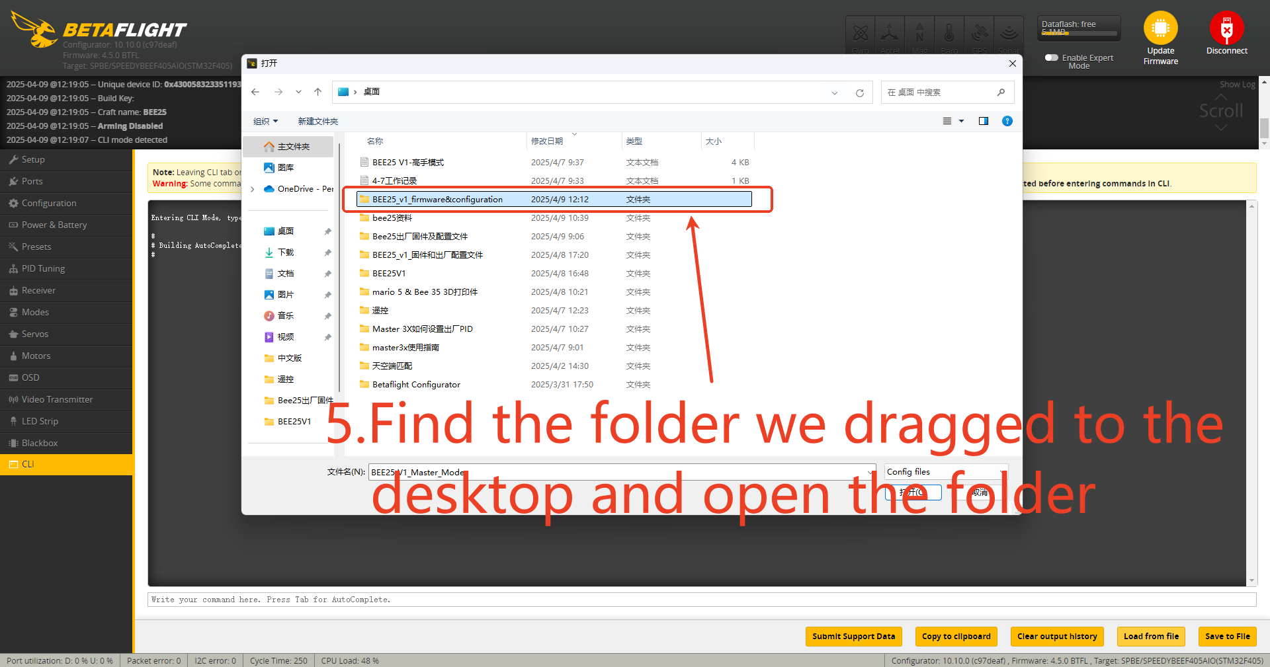Open the Configuration tab
The height and width of the screenshot is (667, 1270).
(x=66, y=203)
